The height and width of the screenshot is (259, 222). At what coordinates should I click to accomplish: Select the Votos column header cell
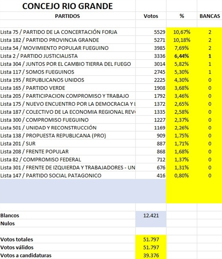tap(151, 16)
